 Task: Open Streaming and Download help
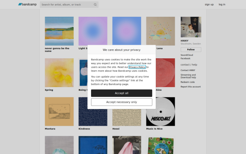[188, 76]
